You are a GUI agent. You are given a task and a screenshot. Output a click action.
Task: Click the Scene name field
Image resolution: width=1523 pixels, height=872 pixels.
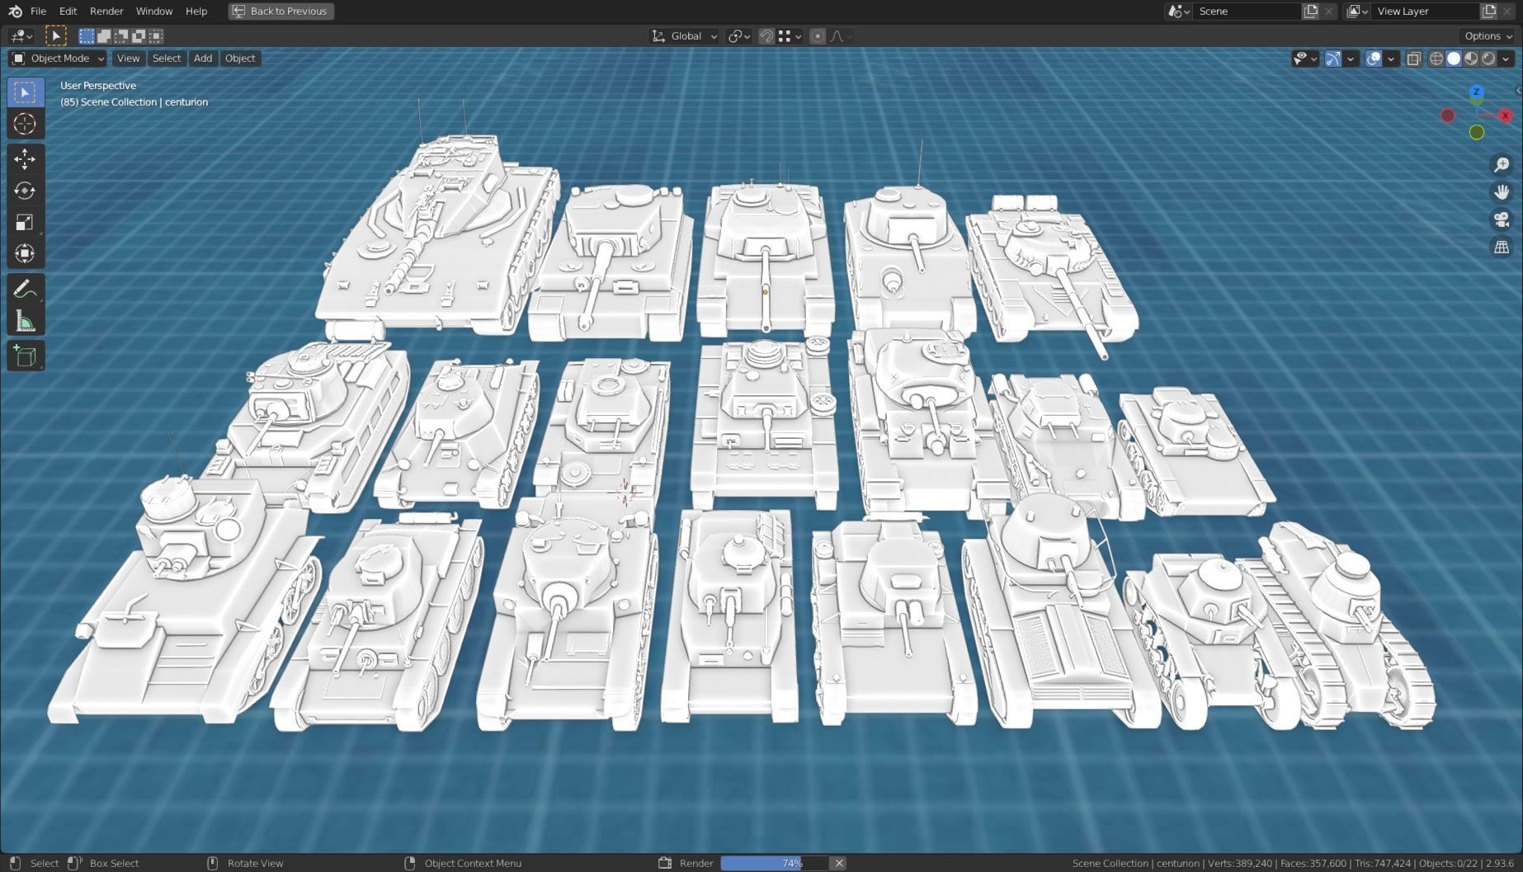[x=1247, y=11]
